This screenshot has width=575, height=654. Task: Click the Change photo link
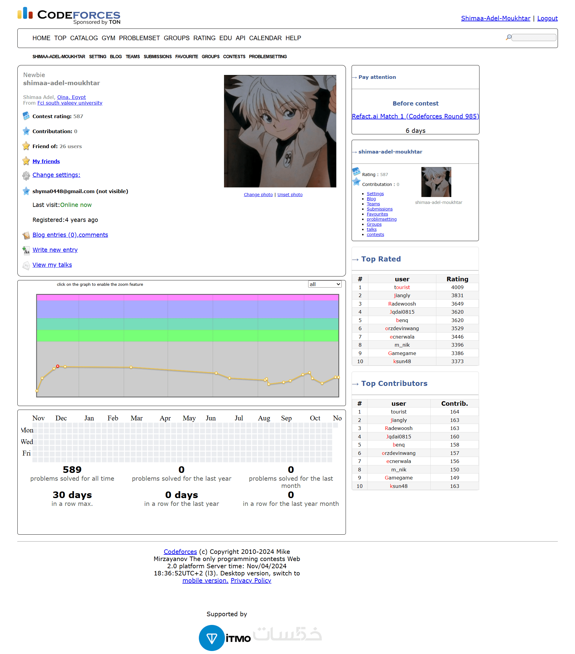pos(258,195)
